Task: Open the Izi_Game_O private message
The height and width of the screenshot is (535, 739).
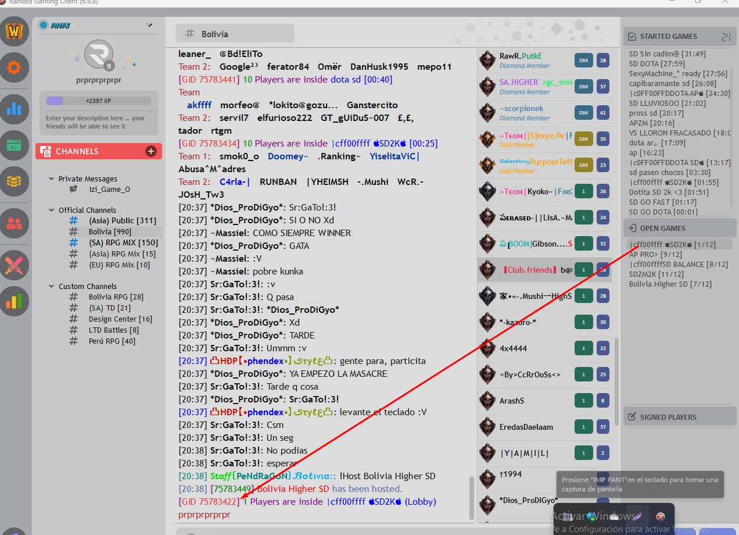Action: coord(109,190)
